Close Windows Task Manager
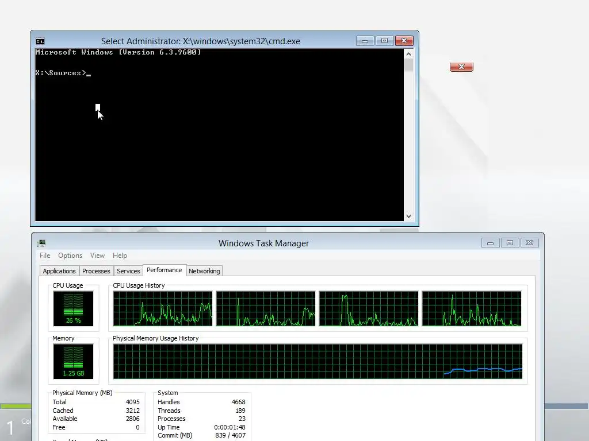 coord(529,243)
